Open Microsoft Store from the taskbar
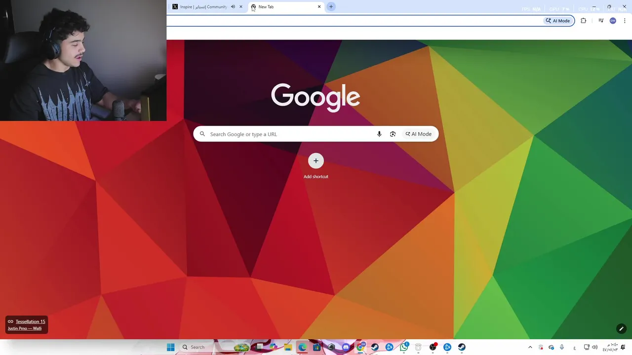This screenshot has width=632, height=355. click(x=316, y=347)
